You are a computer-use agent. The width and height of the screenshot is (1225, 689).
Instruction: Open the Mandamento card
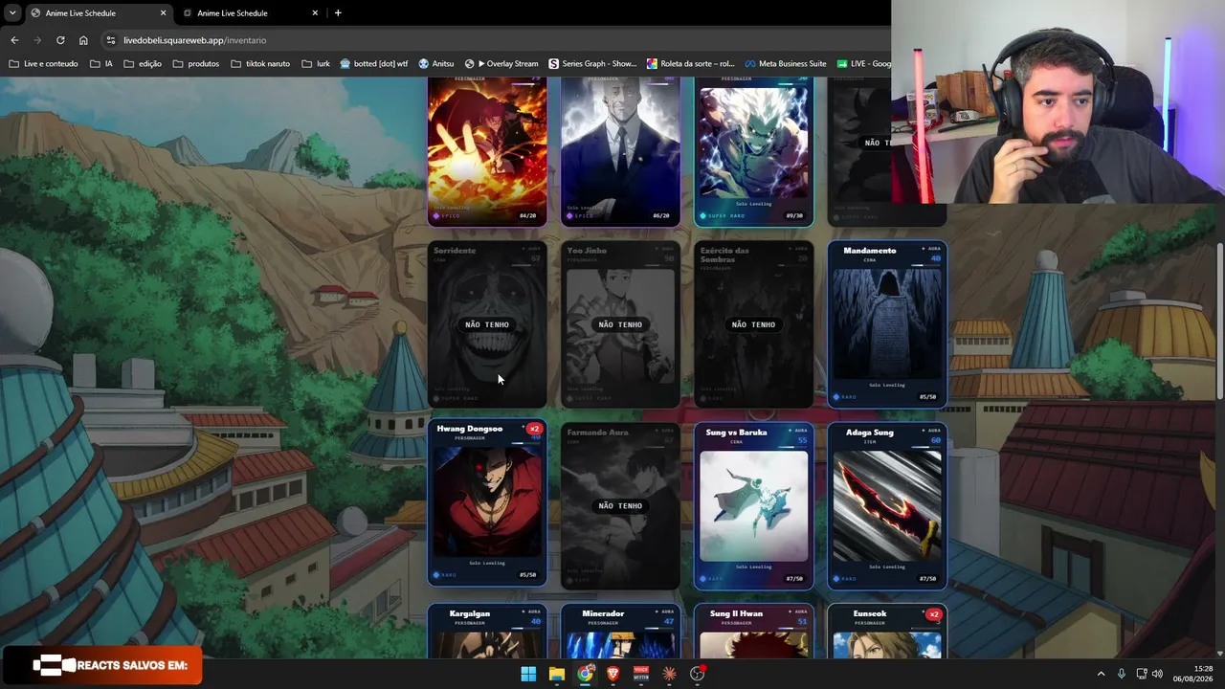tap(887, 324)
